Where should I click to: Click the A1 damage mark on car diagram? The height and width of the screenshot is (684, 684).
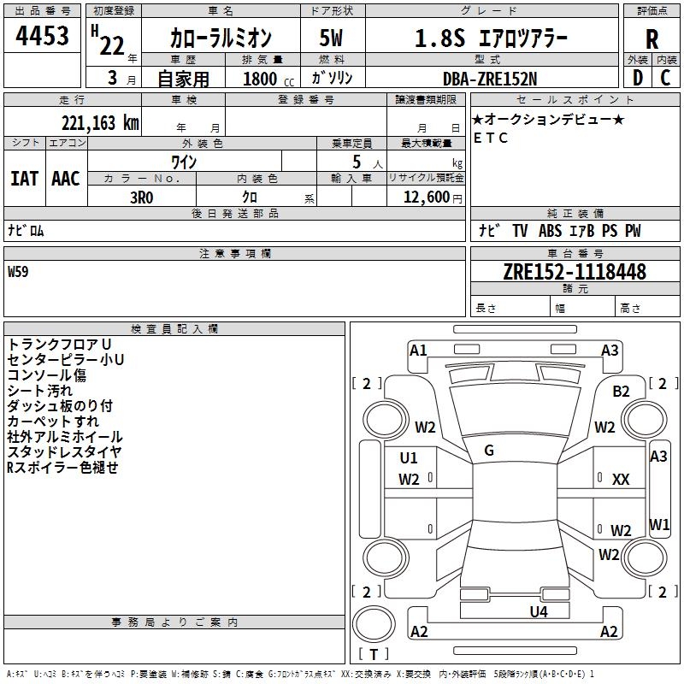(418, 350)
